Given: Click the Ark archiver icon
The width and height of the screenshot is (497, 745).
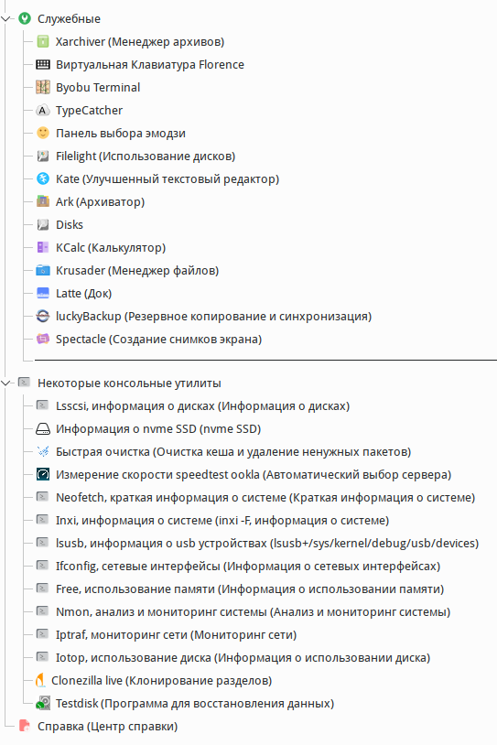Looking at the screenshot, I should point(43,201).
